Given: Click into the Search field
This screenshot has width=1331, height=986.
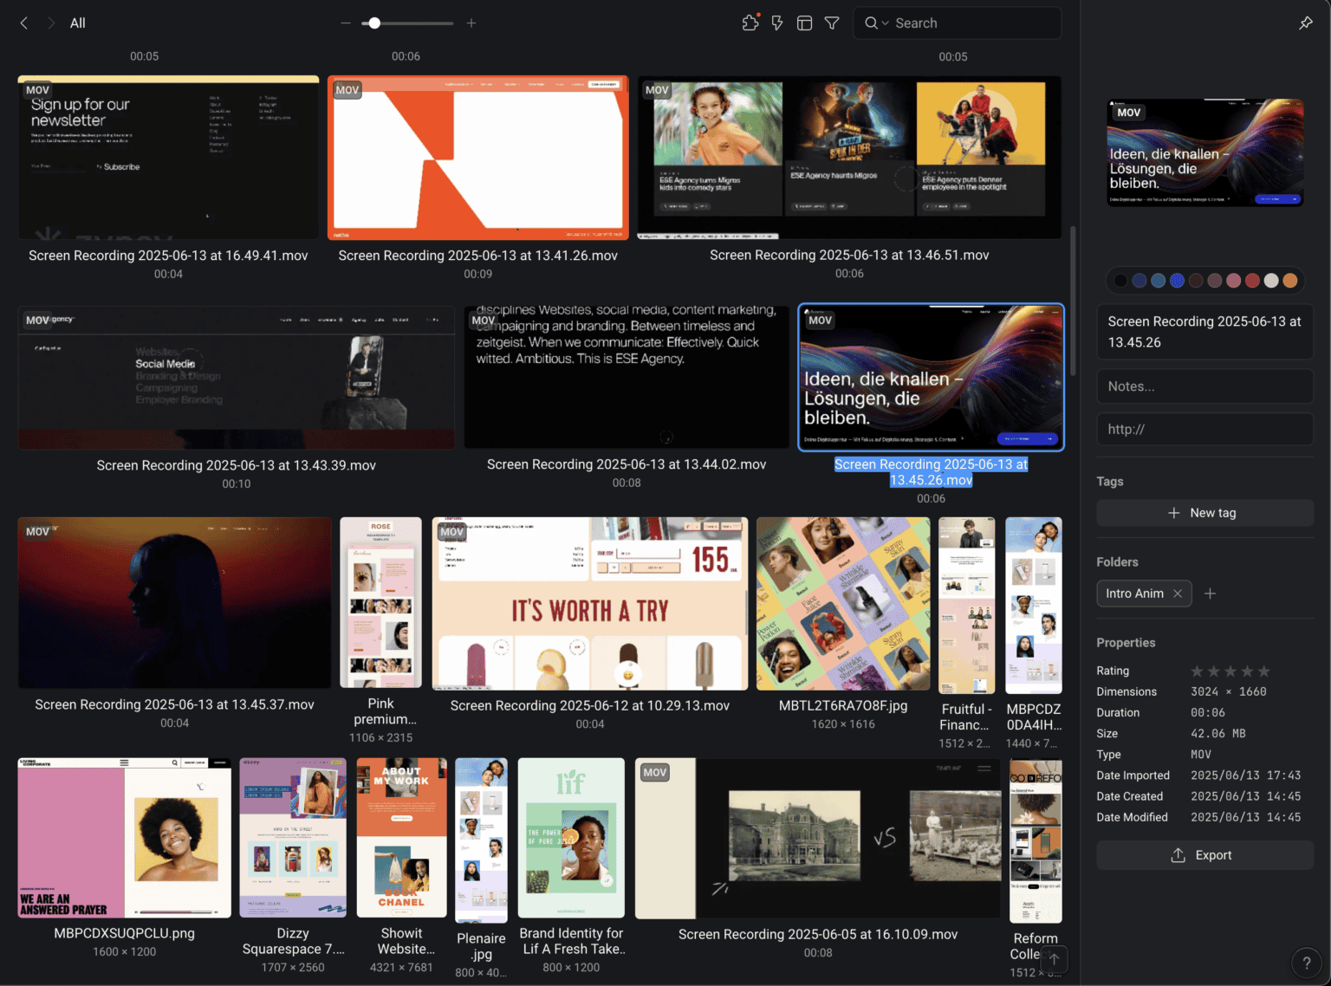Looking at the screenshot, I should click(x=958, y=23).
